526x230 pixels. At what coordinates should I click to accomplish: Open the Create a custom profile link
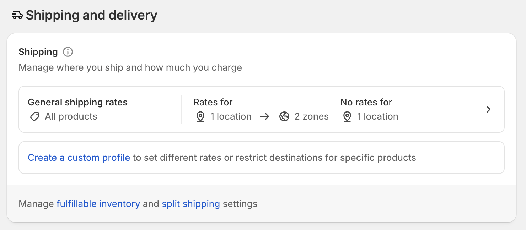click(x=79, y=158)
